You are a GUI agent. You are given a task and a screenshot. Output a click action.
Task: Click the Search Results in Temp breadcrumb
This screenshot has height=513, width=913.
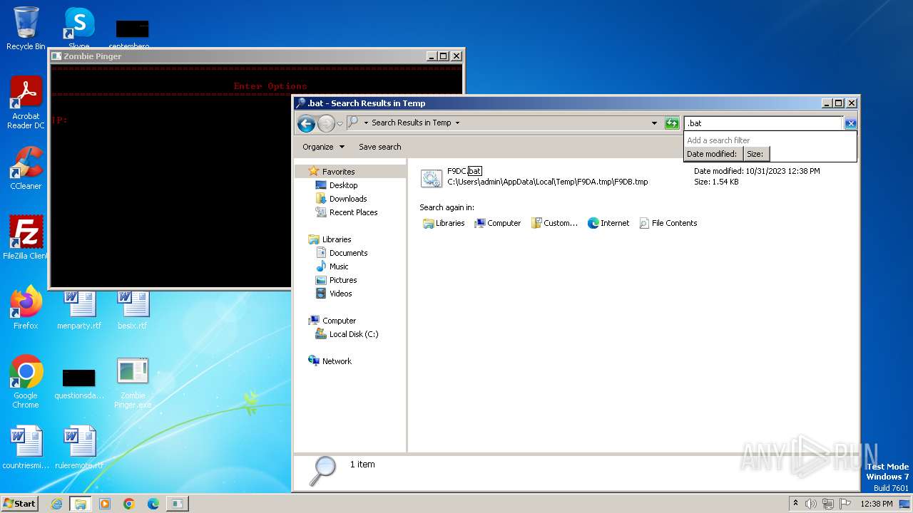point(411,123)
